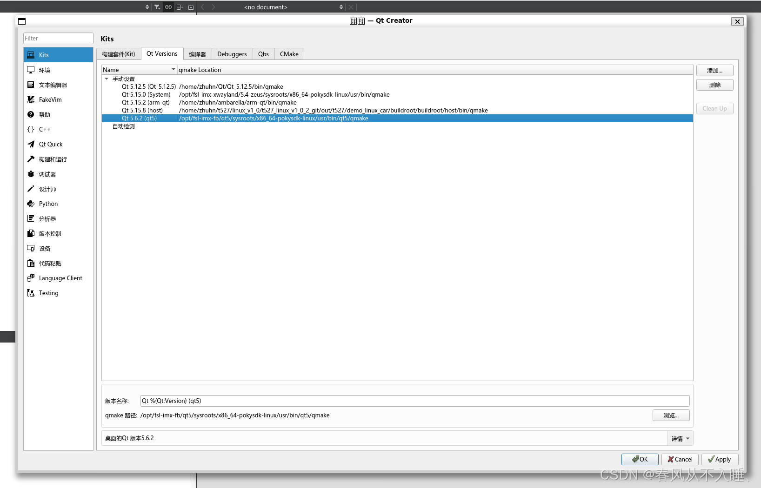The image size is (761, 488).
Task: Open the 版本控制 settings category
Action: [58, 233]
